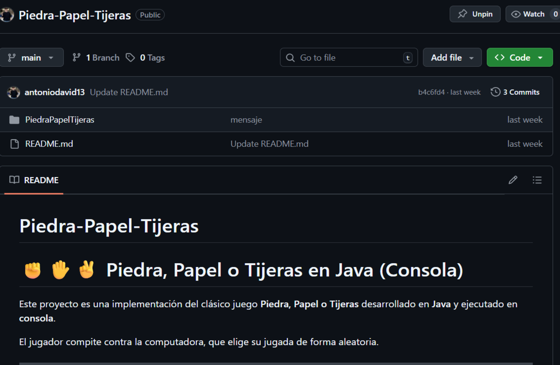Click the tags icon beside 0 Tags
The height and width of the screenshot is (365, 560).
[x=130, y=57]
